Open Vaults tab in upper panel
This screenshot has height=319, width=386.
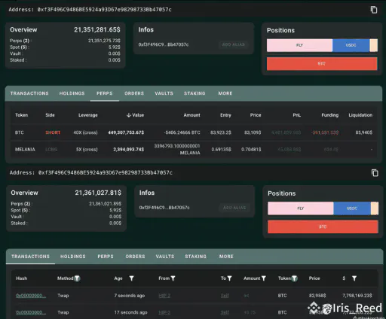(164, 93)
